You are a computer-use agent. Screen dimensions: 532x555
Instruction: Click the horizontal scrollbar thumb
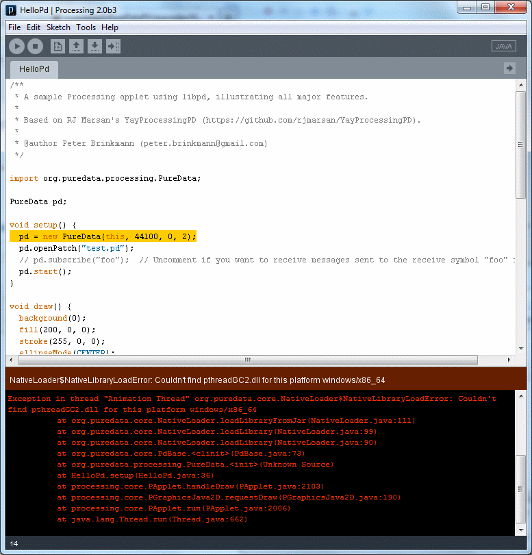(x=248, y=360)
